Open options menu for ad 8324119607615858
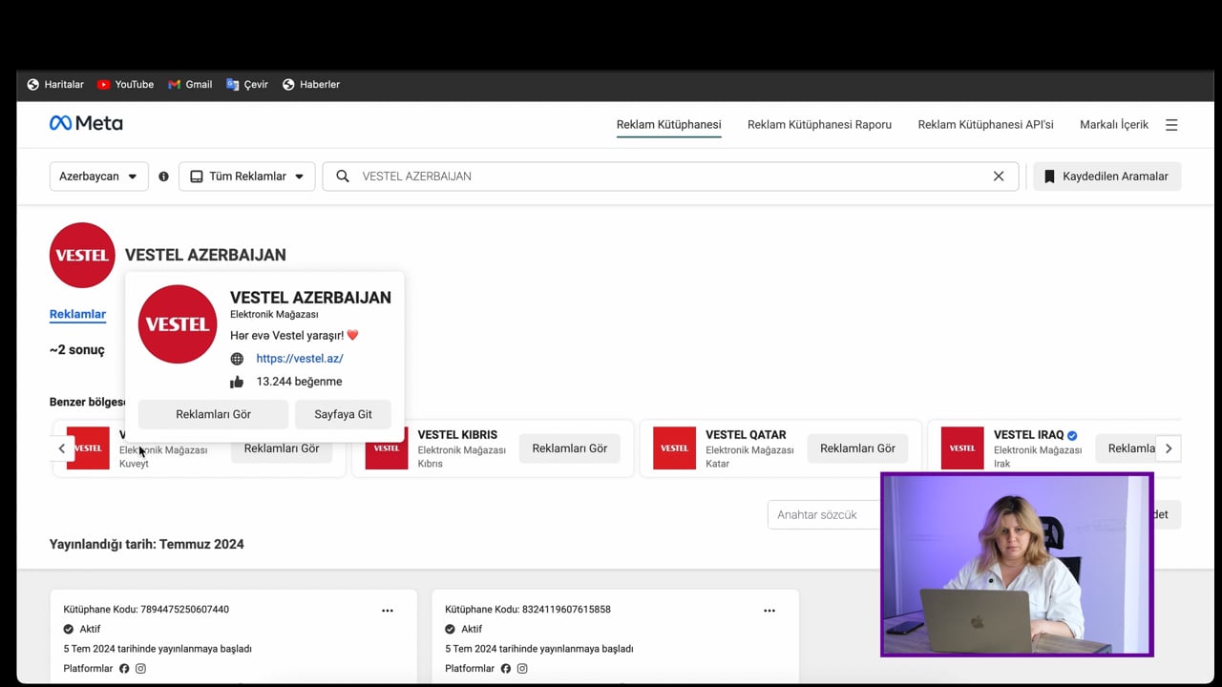Screen dimensions: 1222x687 point(769,611)
